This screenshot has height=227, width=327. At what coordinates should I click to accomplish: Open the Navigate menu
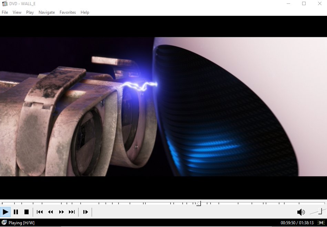click(x=47, y=12)
